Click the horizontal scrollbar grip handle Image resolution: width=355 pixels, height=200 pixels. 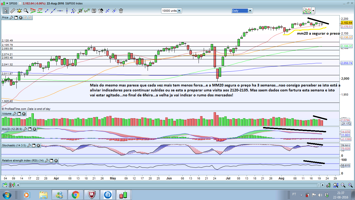(x=319, y=185)
